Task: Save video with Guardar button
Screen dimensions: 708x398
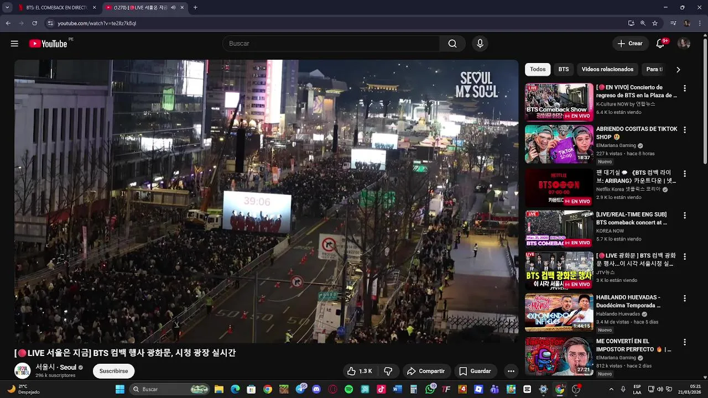Action: pos(475,371)
